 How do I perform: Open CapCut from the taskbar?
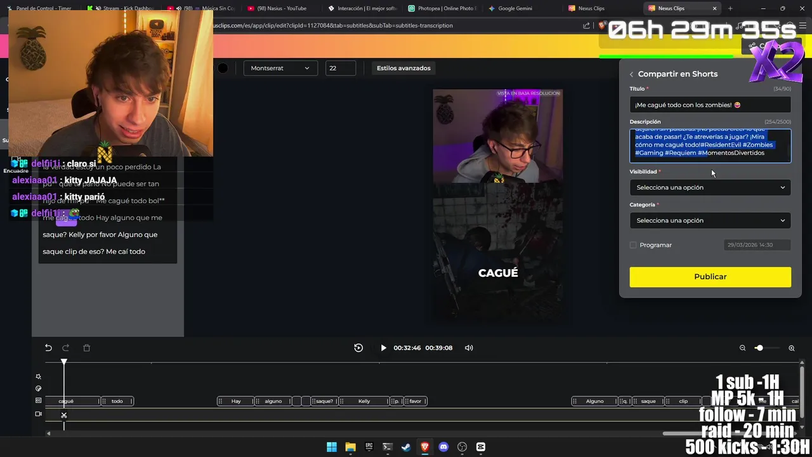pos(481,447)
